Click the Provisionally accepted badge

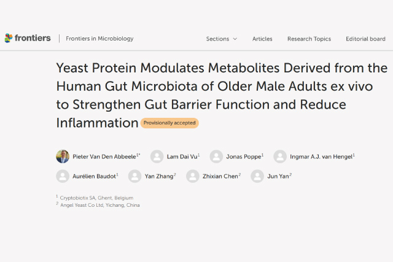click(x=169, y=123)
